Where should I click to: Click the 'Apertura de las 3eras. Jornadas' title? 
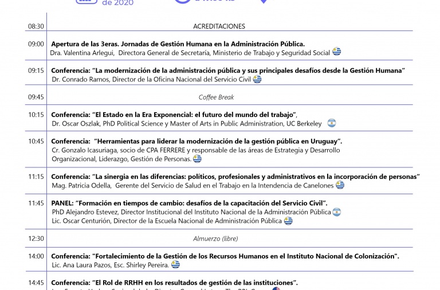[178, 44]
